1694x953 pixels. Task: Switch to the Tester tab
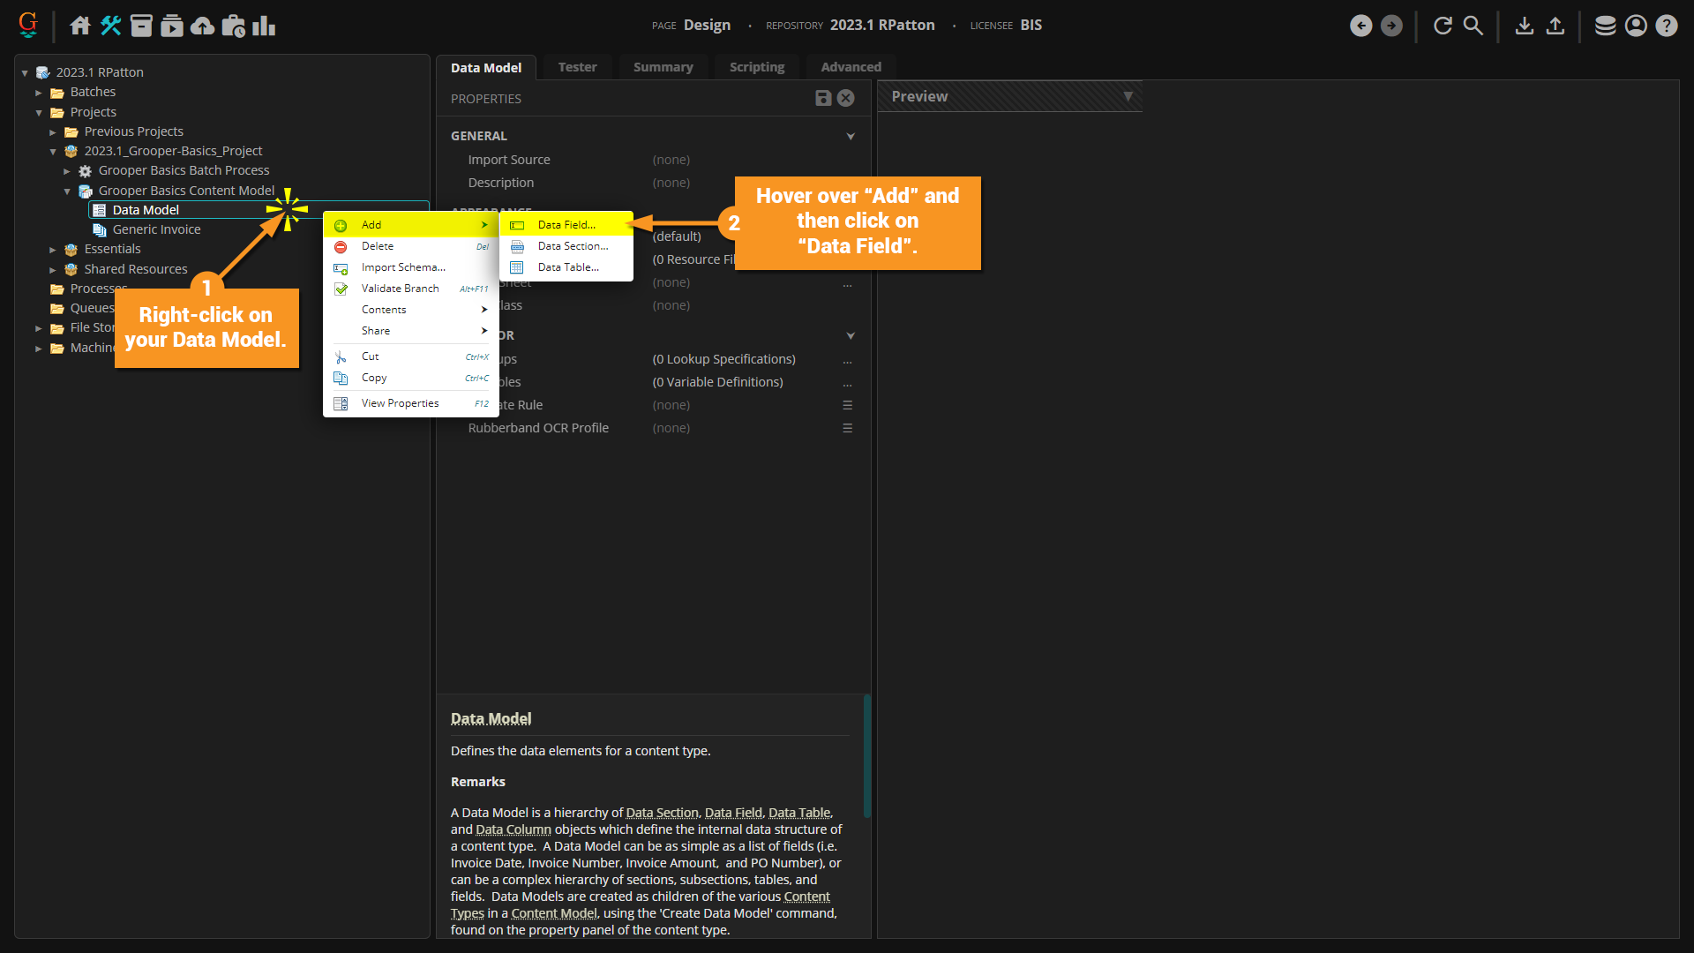click(x=577, y=67)
